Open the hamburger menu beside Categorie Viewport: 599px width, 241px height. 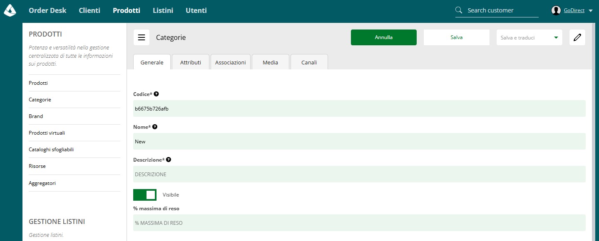pyautogui.click(x=142, y=37)
